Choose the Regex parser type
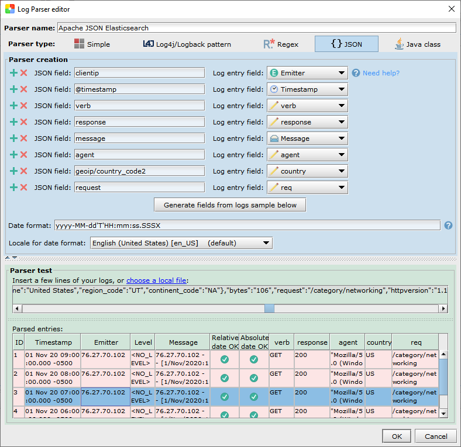This screenshot has height=447, width=461. tap(281, 44)
